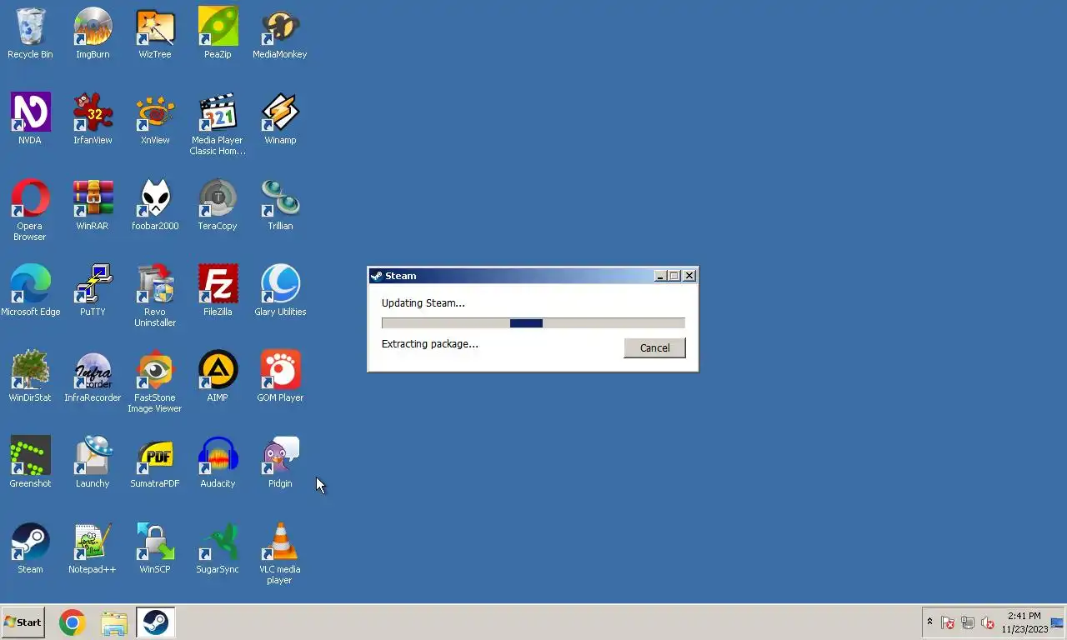This screenshot has height=640, width=1067.
Task: Select the MediaMonkey desktop shortcut
Action: 280,33
